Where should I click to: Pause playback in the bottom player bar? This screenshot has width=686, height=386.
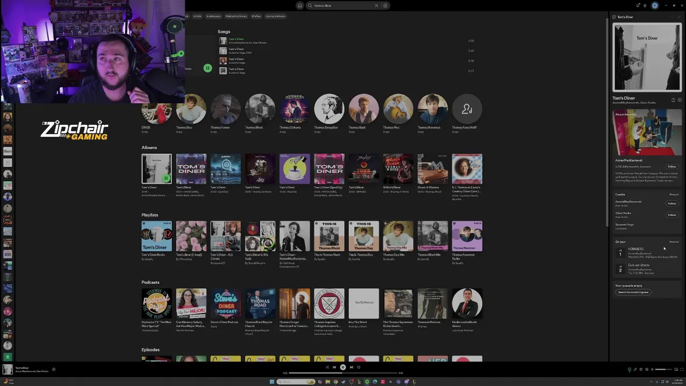point(343,367)
